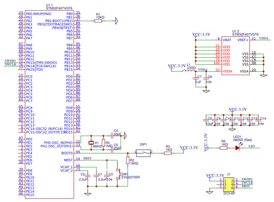Viewport: 274px width, 202px height.
Task: Select capacitor C7 1uF symbol
Action: [196, 78]
